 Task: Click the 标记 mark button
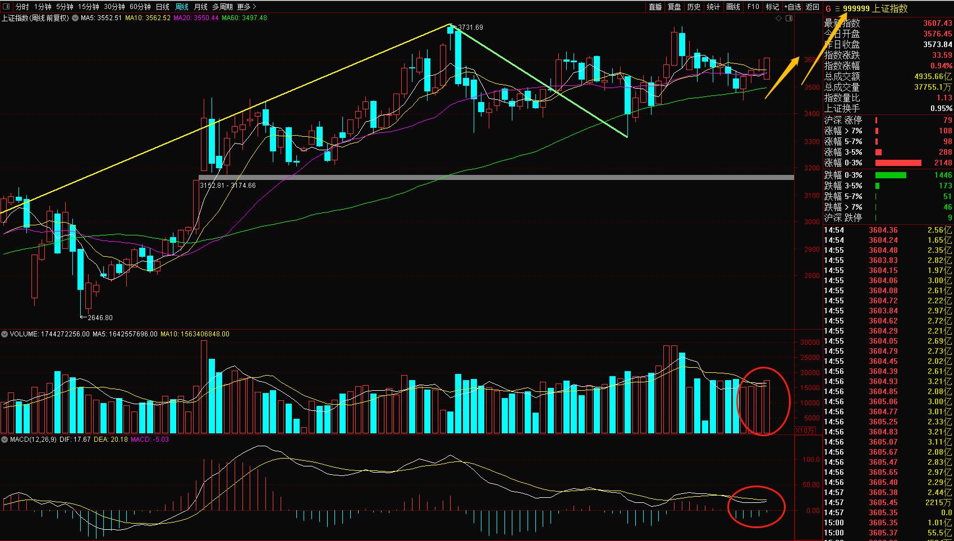[x=773, y=7]
